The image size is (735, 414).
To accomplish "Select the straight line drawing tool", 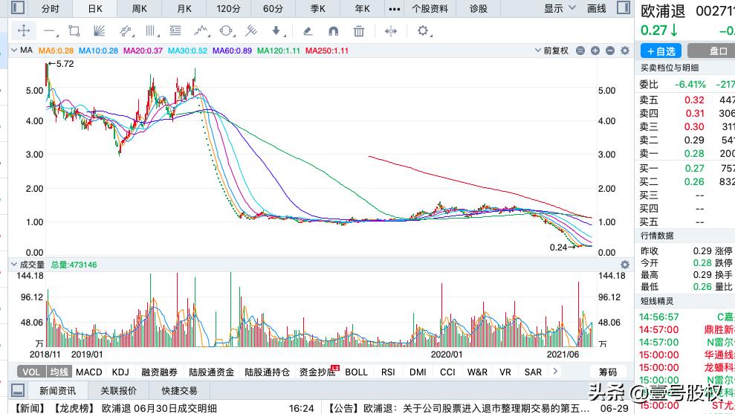I will [x=50, y=31].
